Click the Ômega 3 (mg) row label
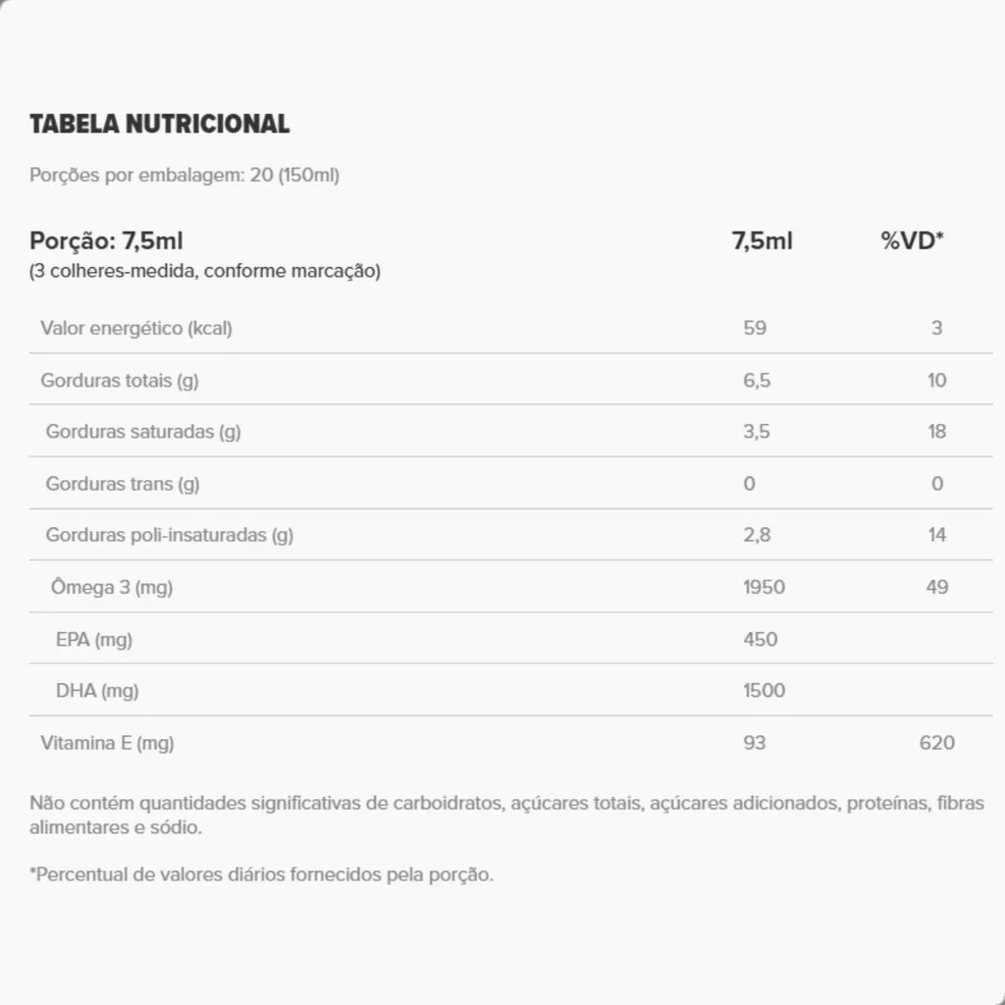1005x1005 pixels. tap(112, 587)
